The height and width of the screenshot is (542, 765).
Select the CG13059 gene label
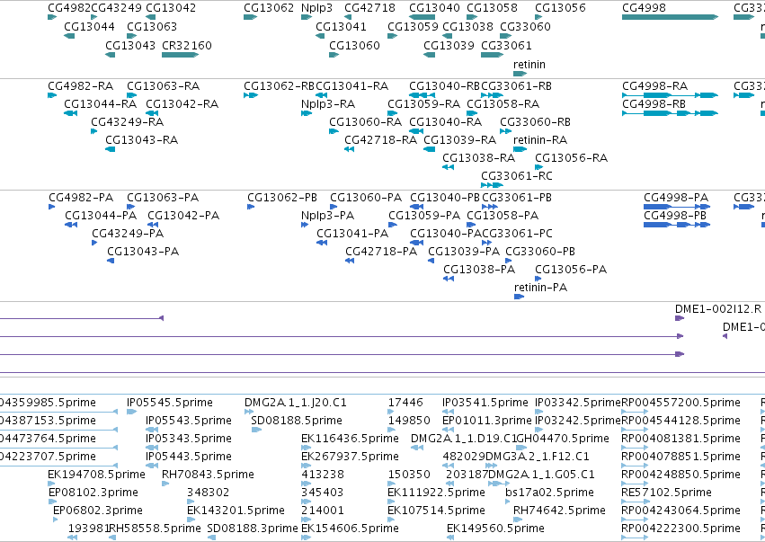(413, 26)
